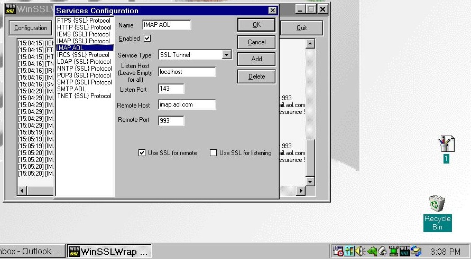Delete the selected service
The height and width of the screenshot is (259, 471).
coord(256,76)
